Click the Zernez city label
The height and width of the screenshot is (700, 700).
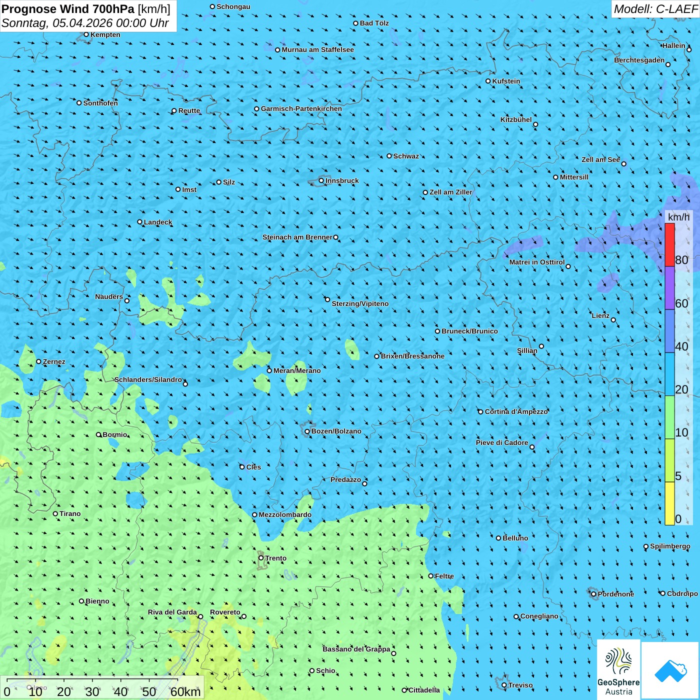[x=54, y=361]
